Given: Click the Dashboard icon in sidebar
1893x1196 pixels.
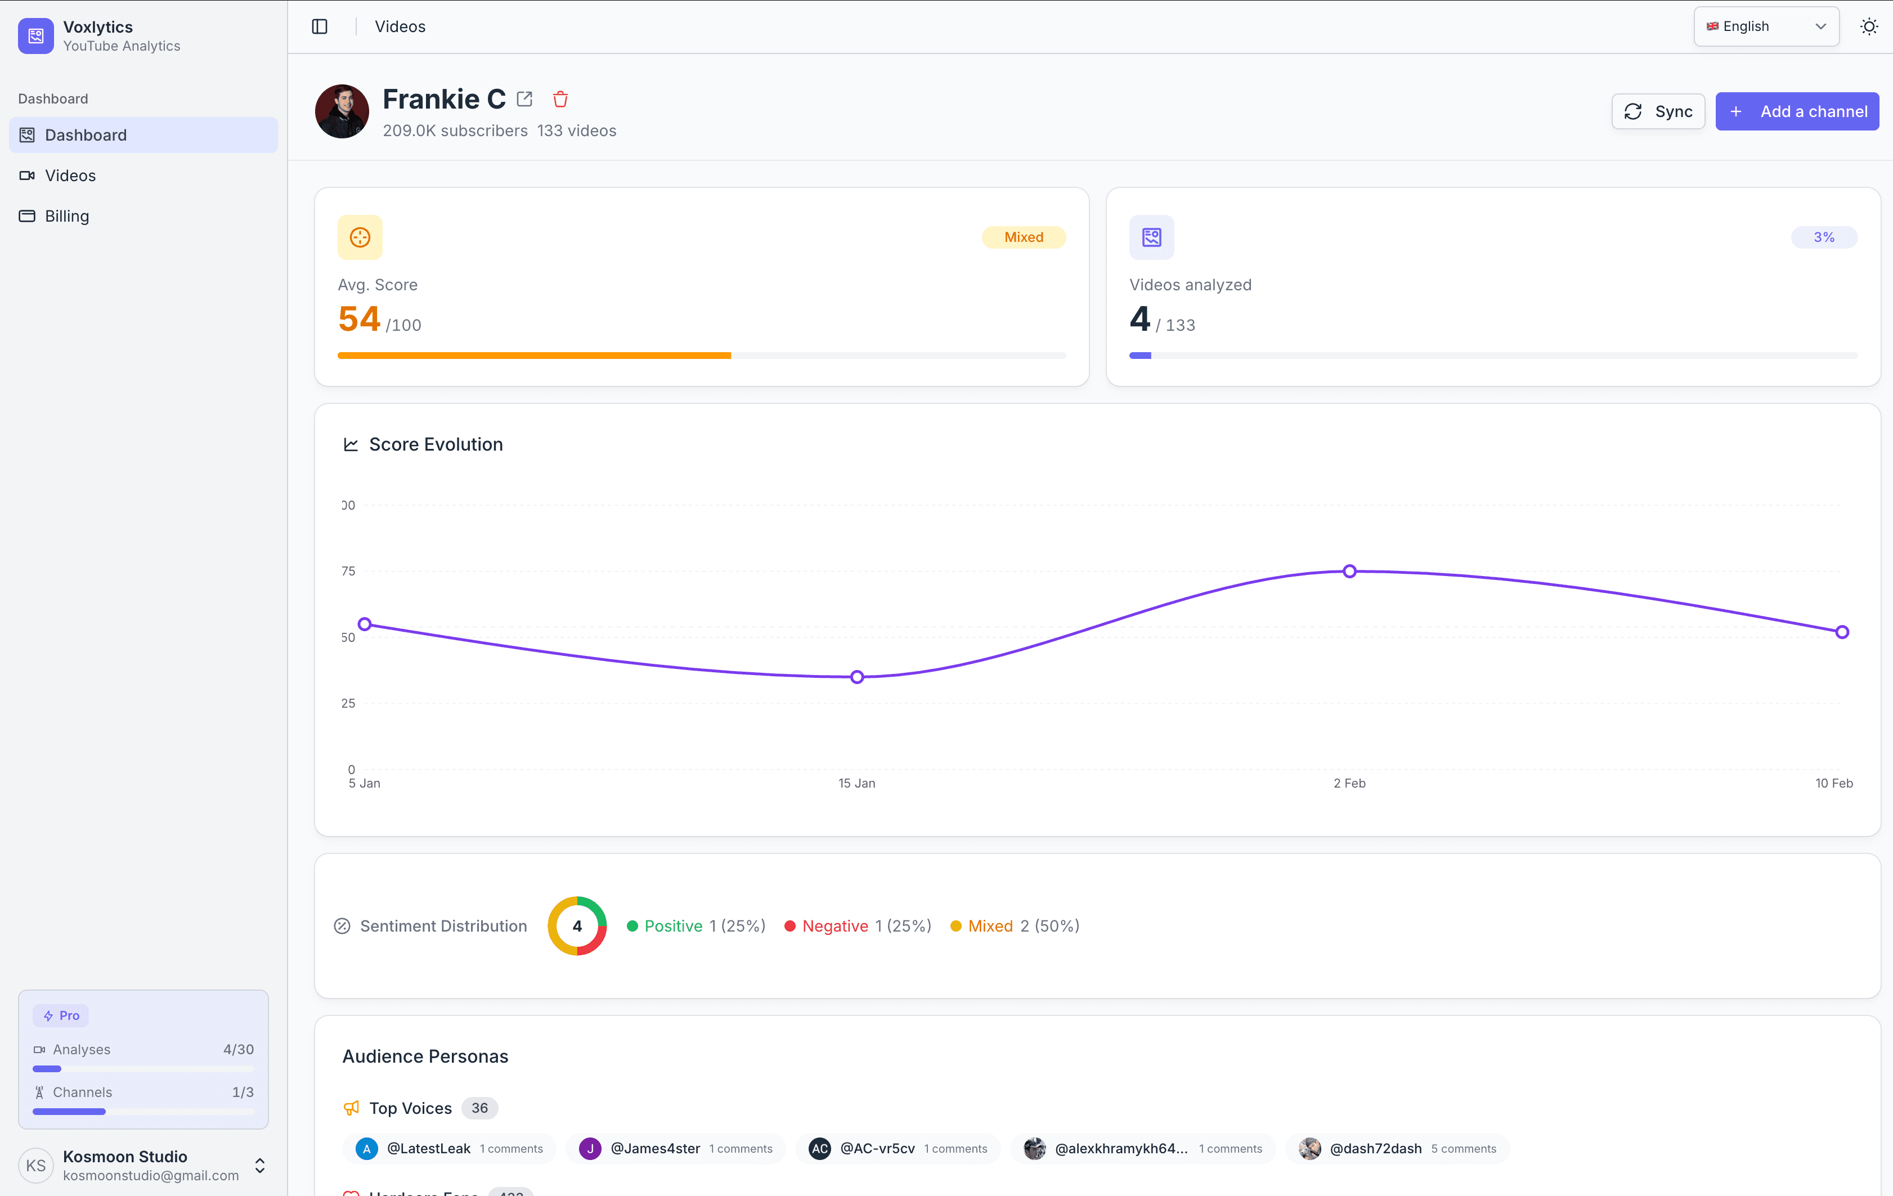Looking at the screenshot, I should point(26,134).
